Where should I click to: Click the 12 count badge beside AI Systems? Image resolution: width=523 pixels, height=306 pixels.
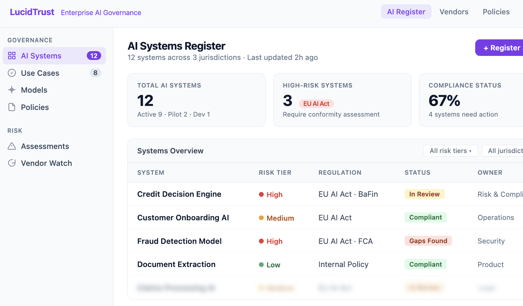[94, 56]
